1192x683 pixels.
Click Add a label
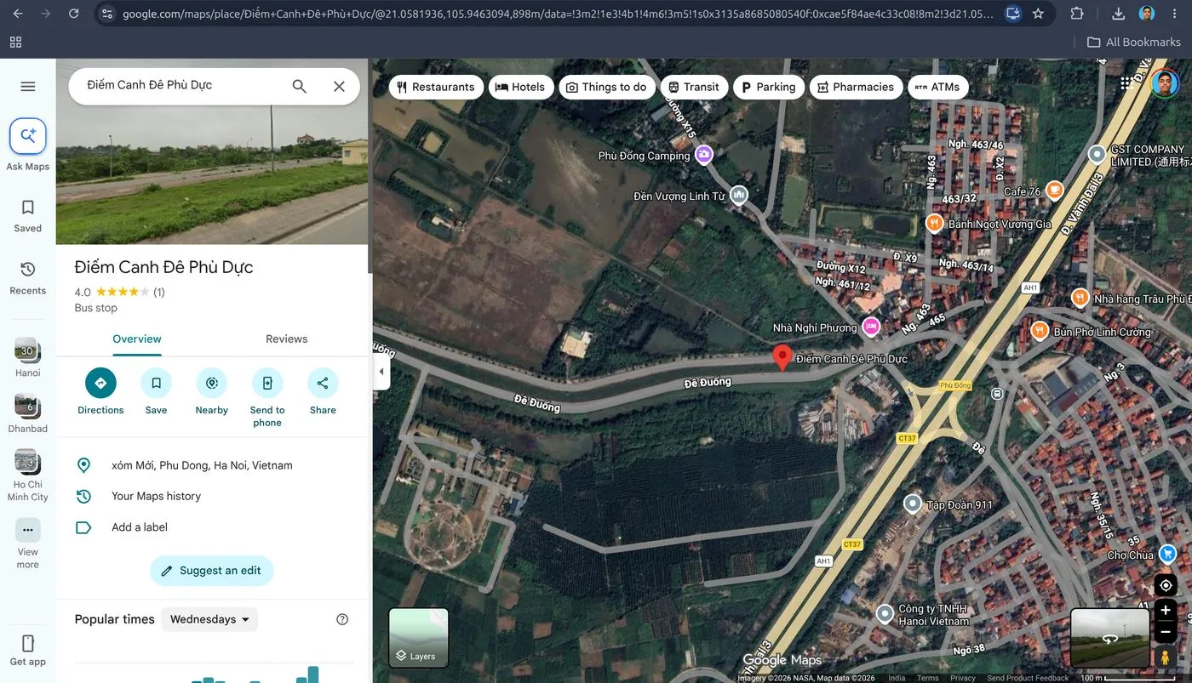click(x=140, y=527)
